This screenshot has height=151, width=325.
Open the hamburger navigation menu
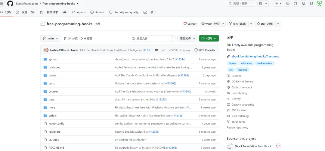[x=2, y=4]
